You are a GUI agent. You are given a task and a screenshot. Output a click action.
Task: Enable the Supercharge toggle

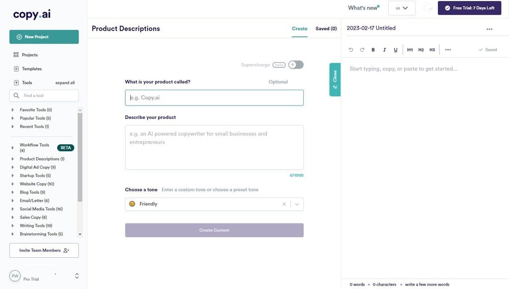pos(296,65)
